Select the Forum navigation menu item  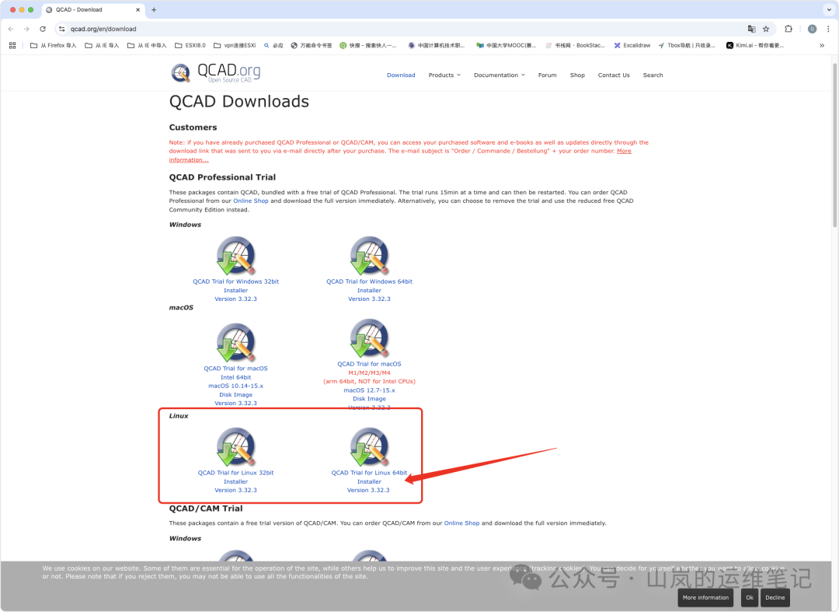(x=547, y=75)
